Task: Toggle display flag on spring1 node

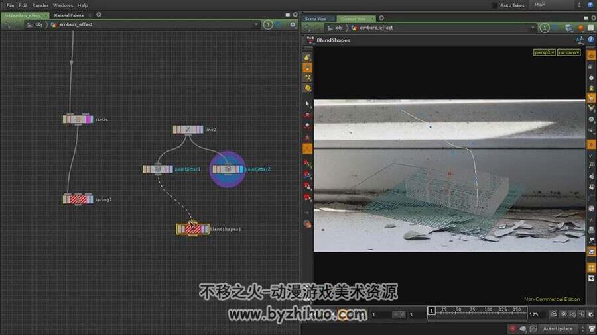Action: pyautogui.click(x=91, y=199)
